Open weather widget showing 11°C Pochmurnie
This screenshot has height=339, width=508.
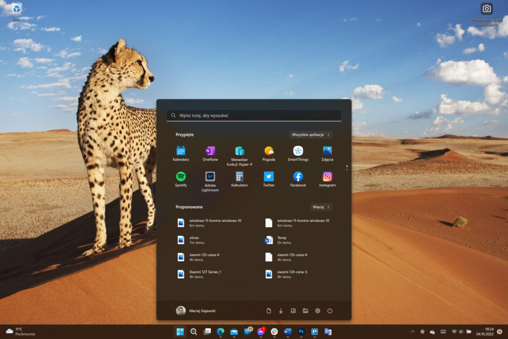pos(20,331)
